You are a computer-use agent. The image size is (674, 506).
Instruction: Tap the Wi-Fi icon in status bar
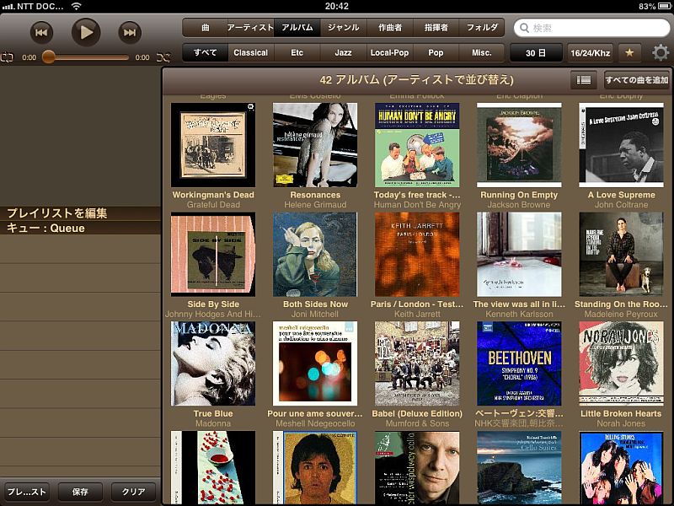(76, 6)
